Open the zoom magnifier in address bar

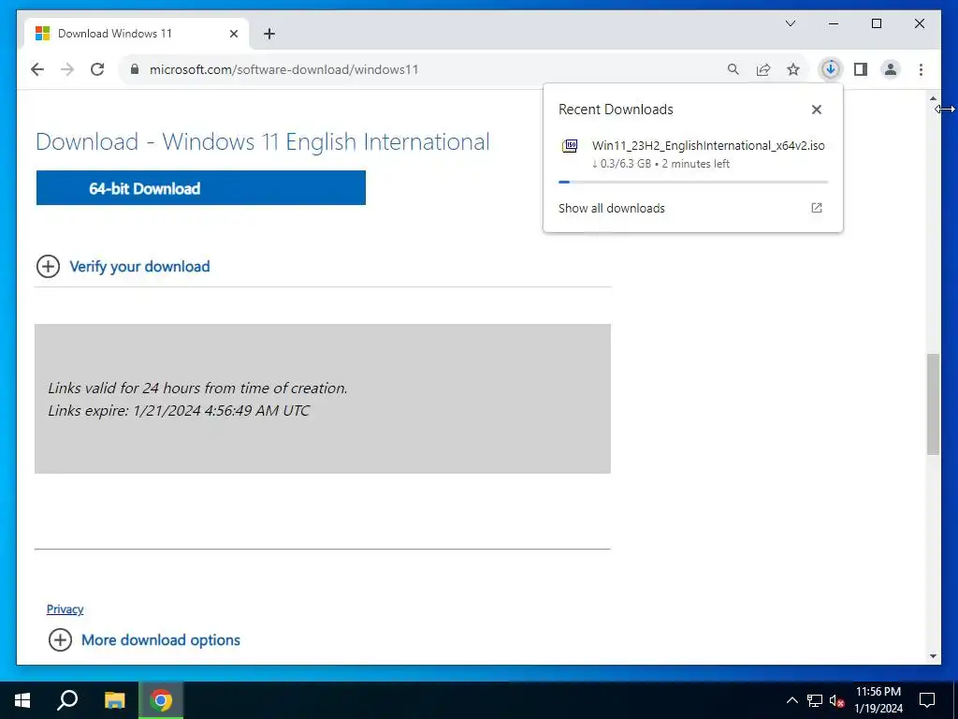click(733, 69)
